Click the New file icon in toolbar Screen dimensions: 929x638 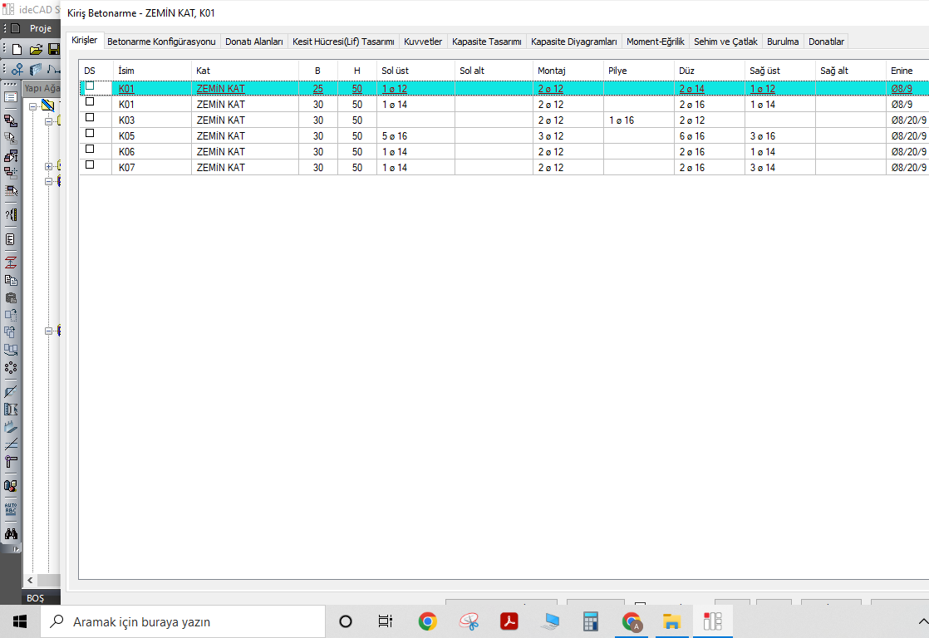[x=17, y=50]
